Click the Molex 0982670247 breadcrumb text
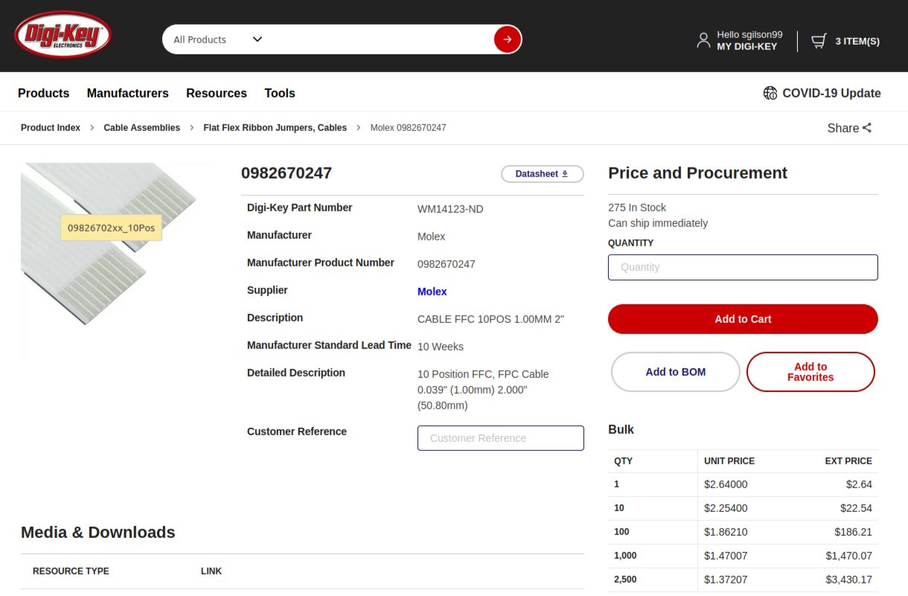 pos(409,128)
